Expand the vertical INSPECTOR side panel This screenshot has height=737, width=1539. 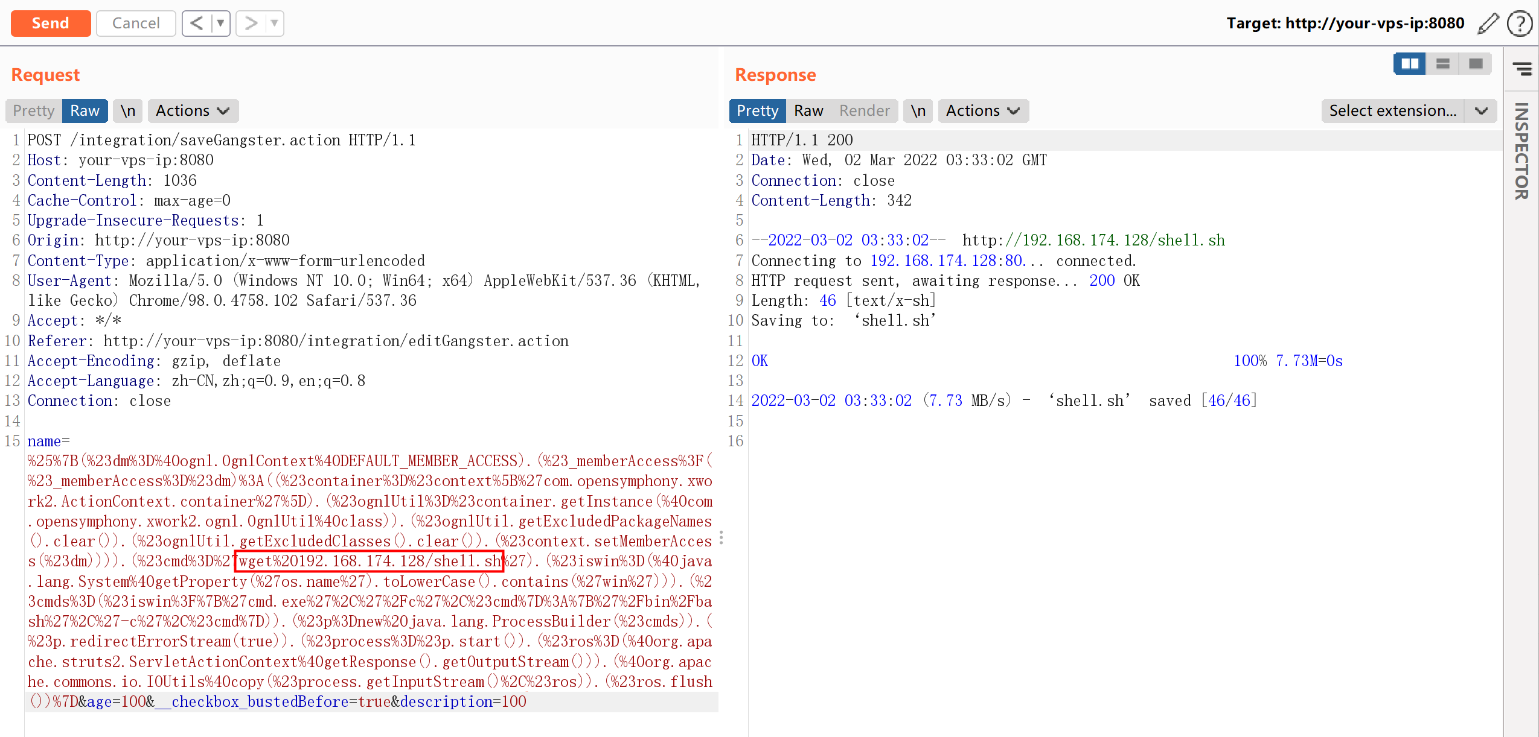(x=1521, y=151)
